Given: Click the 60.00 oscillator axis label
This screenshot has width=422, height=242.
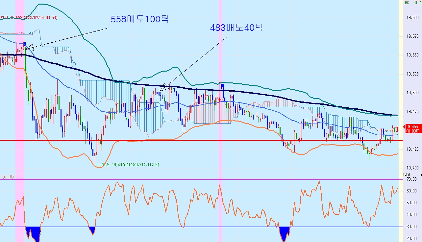Looking at the screenshot, I should [412, 191].
